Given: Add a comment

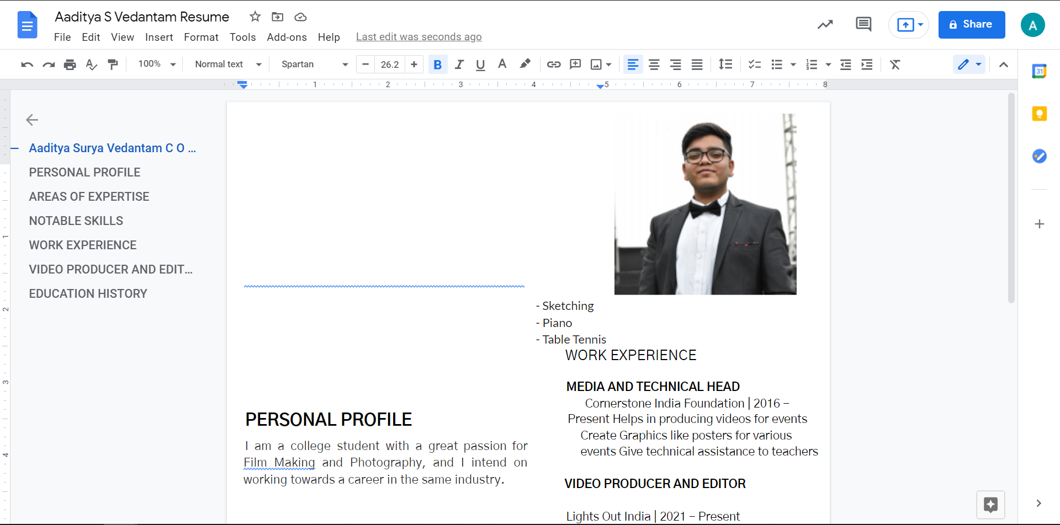Looking at the screenshot, I should point(575,65).
